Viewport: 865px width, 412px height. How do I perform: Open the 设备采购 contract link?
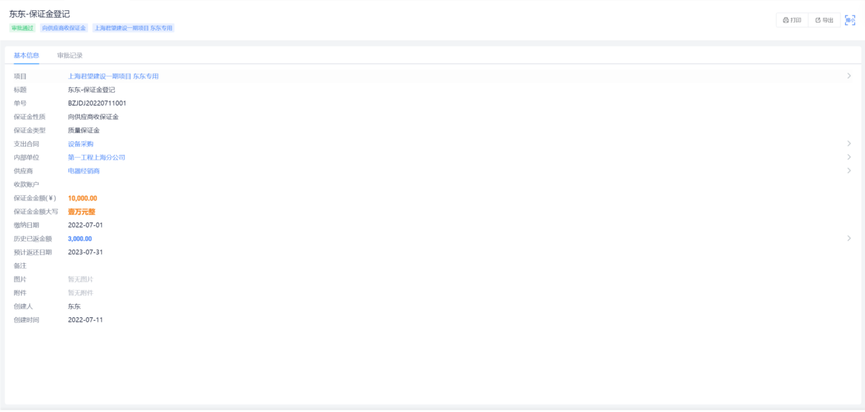point(81,144)
